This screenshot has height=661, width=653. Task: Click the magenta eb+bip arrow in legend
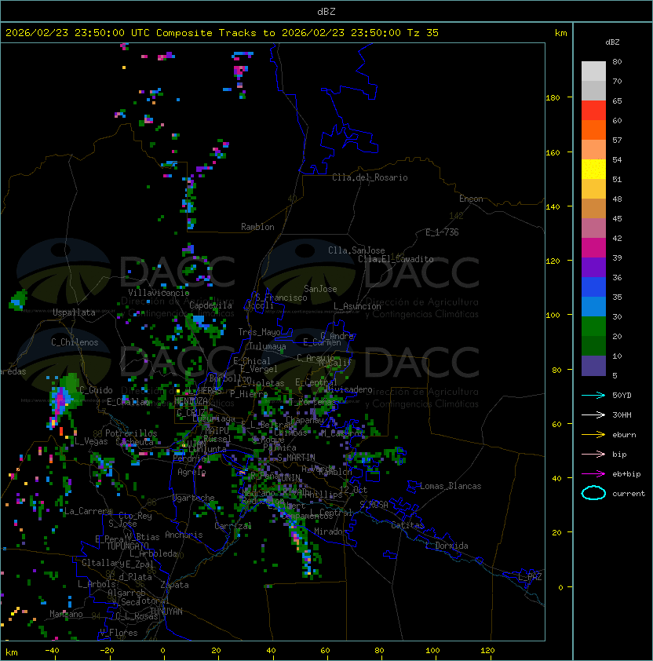[593, 474]
